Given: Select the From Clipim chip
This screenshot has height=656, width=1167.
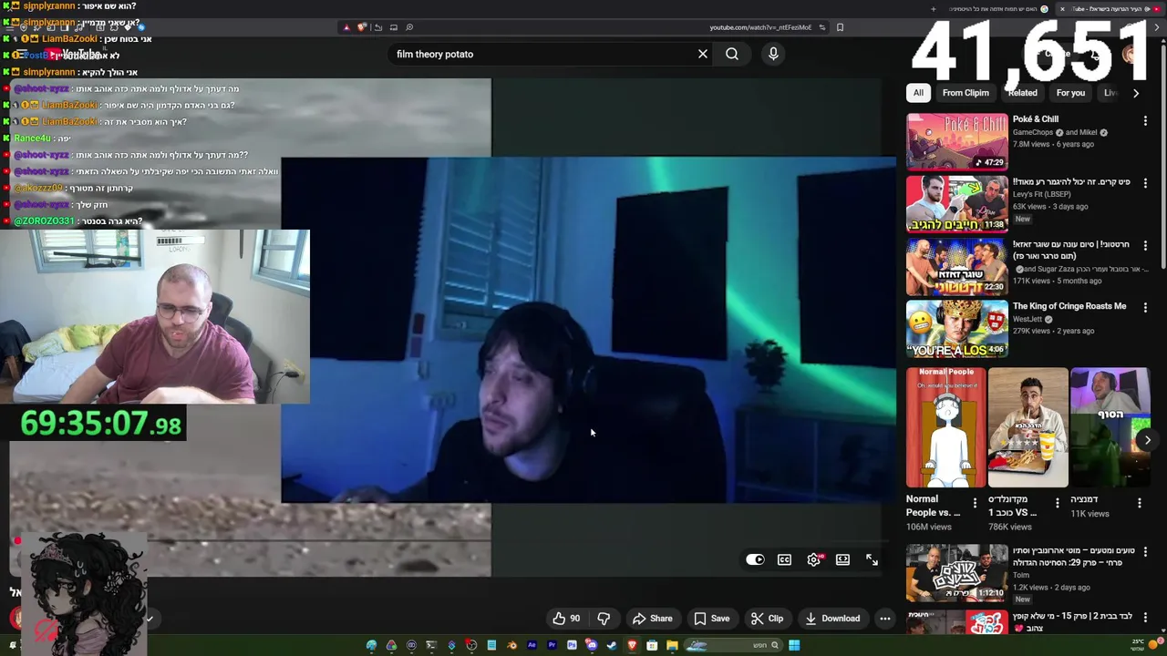Looking at the screenshot, I should (966, 93).
